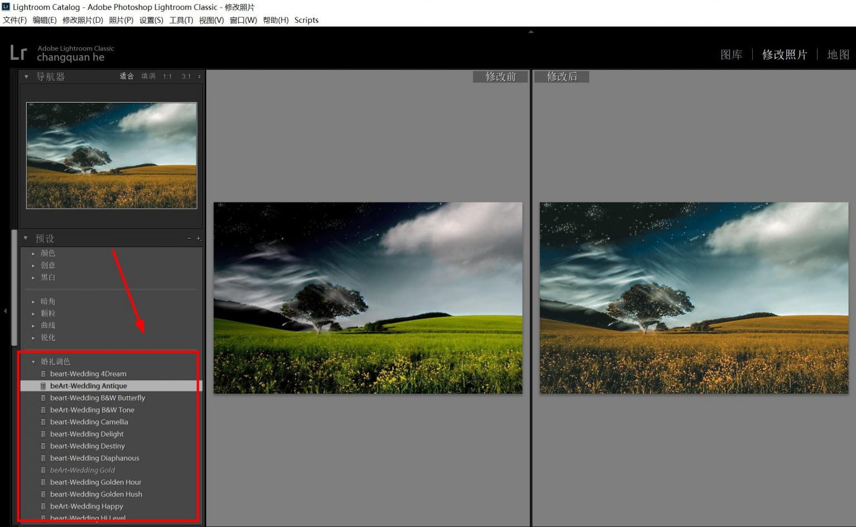Switch to the 图库 module tab
This screenshot has width=856, height=527.
tap(731, 55)
